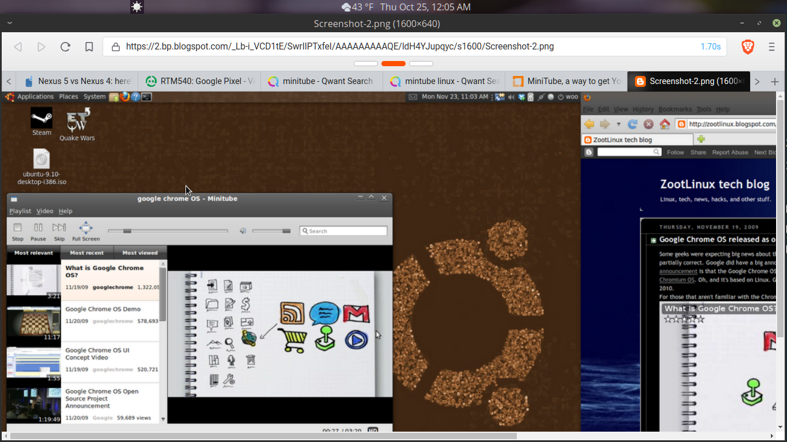
Task: Expand the window menu chevron in title bar
Action: coord(10,24)
